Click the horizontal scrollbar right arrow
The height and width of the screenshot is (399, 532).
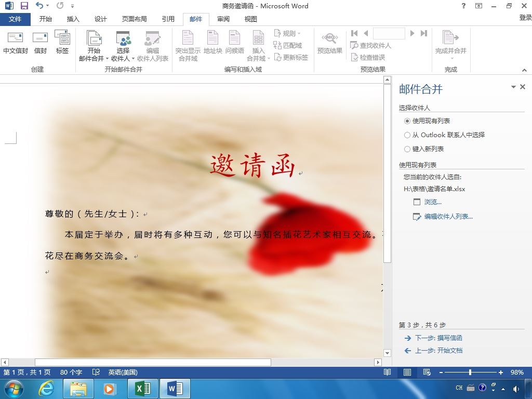click(378, 362)
